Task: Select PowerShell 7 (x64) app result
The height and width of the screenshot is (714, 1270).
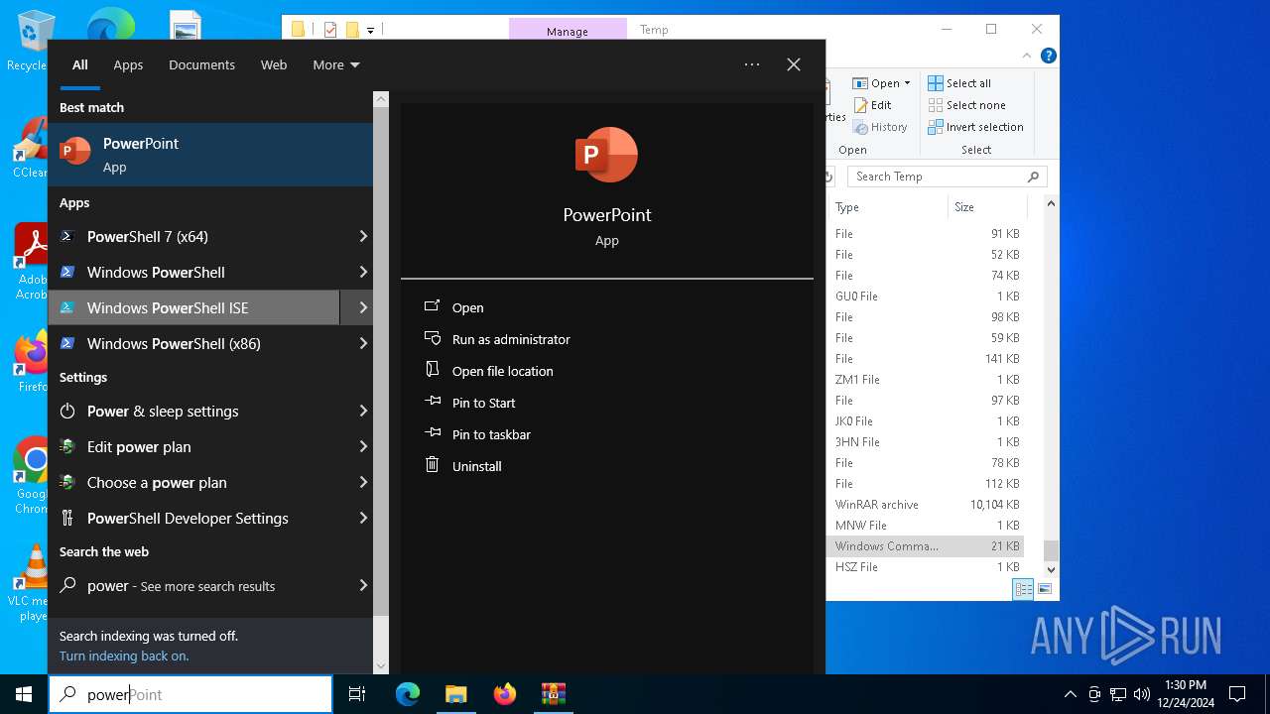Action: point(194,236)
